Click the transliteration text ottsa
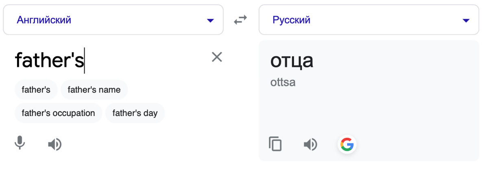Image resolution: width=488 pixels, height=169 pixels. point(283,83)
